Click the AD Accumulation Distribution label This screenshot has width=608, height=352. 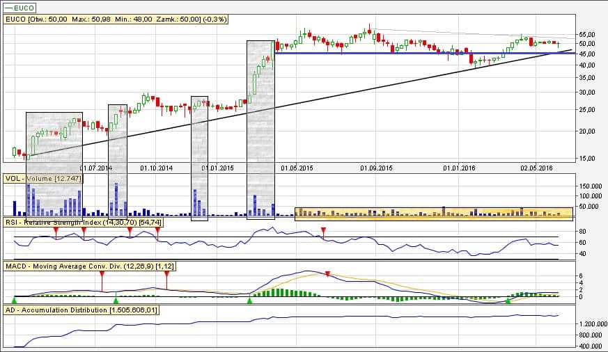click(81, 309)
